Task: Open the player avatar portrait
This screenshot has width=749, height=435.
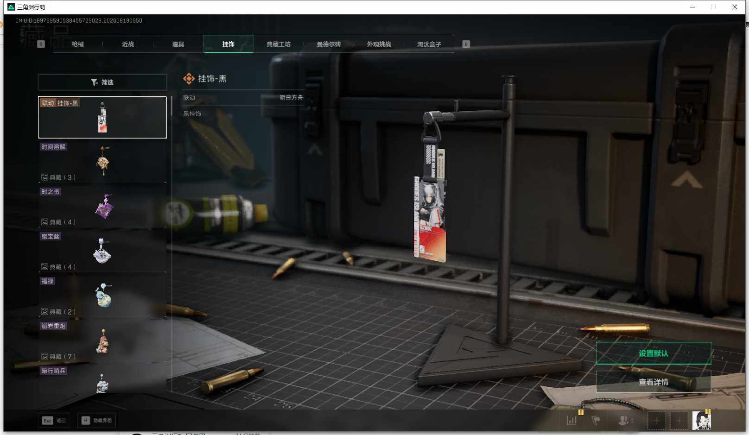Action: click(702, 421)
